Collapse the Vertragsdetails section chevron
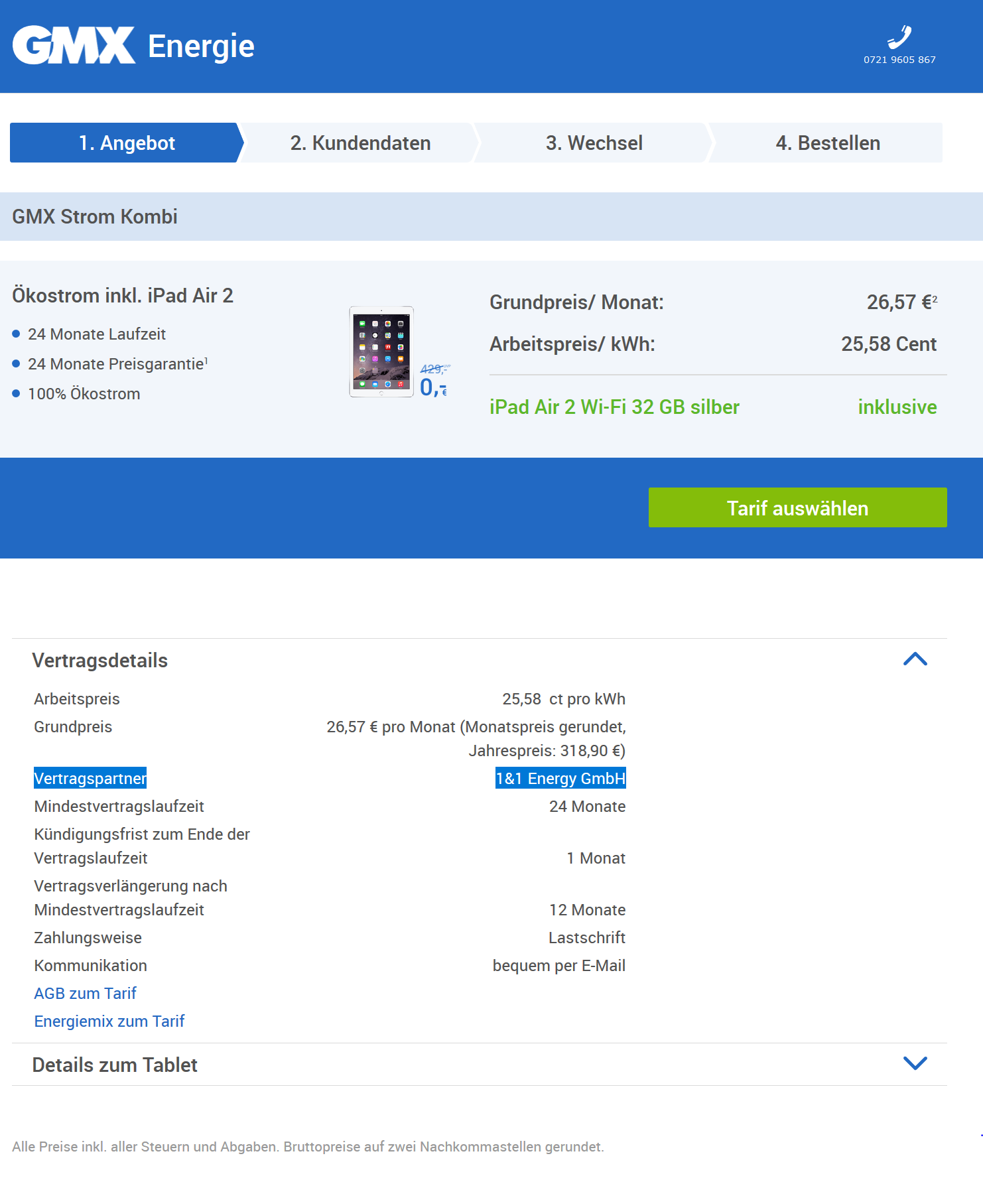 coord(915,659)
